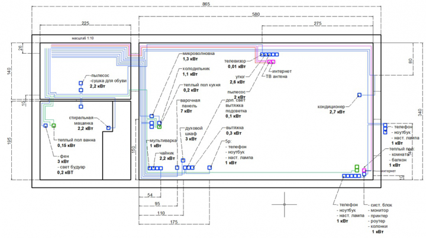Click the "кондиционер" label
This screenshot has width=426, height=238.
331,106
